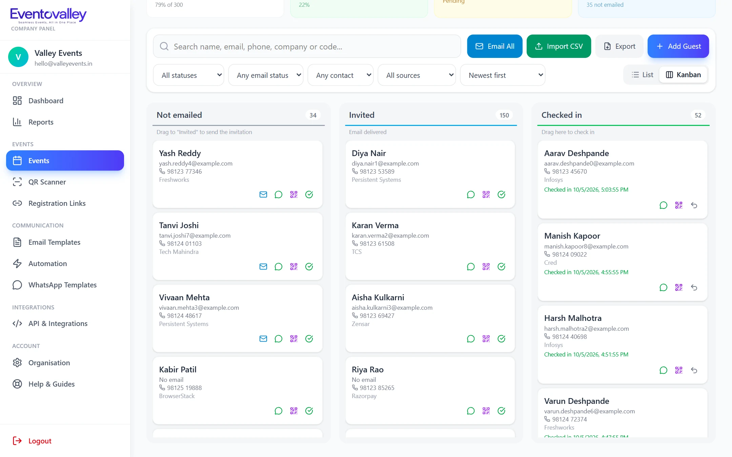Go to Reports page

65,122
